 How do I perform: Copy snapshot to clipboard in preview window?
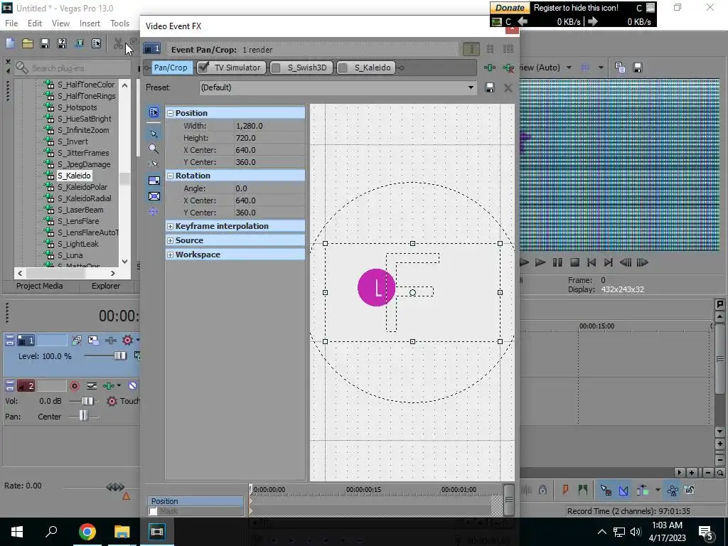tap(620, 68)
